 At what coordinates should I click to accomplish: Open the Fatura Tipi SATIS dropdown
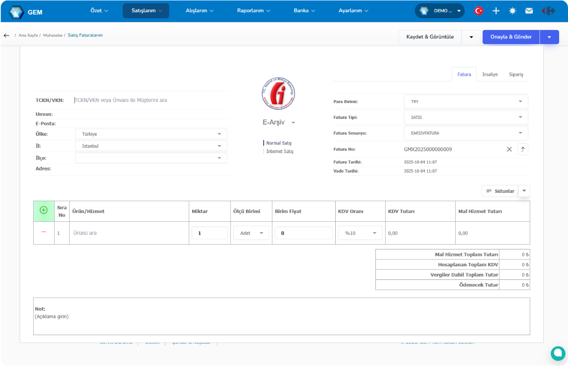pos(466,117)
